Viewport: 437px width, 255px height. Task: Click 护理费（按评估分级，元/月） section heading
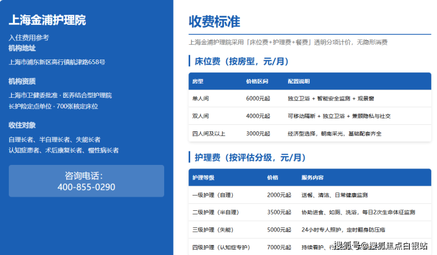pyautogui.click(x=250, y=157)
